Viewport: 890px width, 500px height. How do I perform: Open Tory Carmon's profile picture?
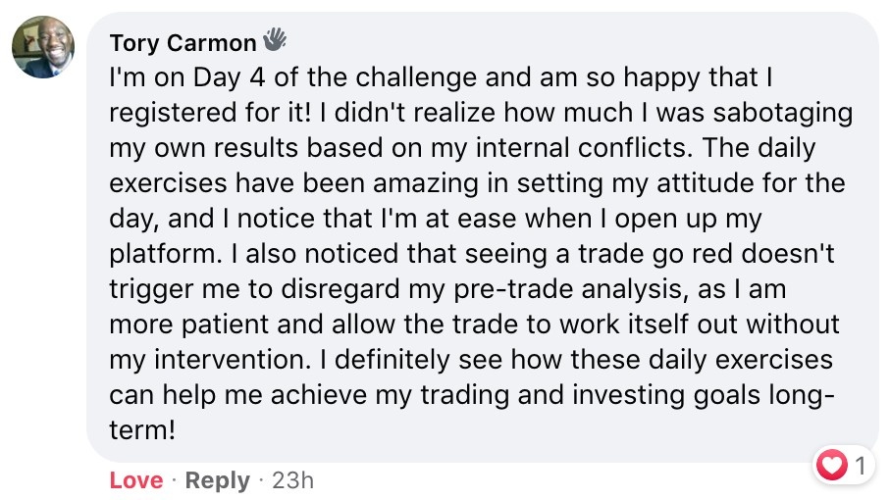43,48
